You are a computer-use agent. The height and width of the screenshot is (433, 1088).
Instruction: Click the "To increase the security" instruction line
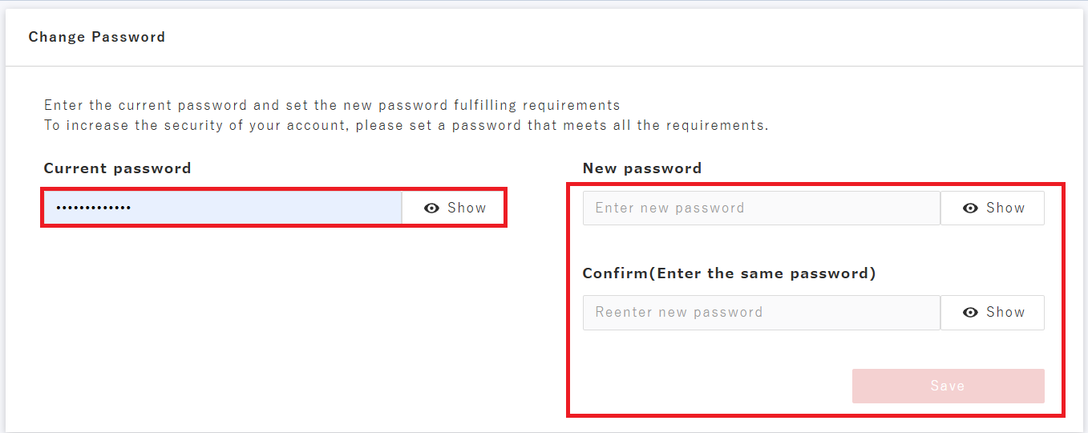click(406, 126)
